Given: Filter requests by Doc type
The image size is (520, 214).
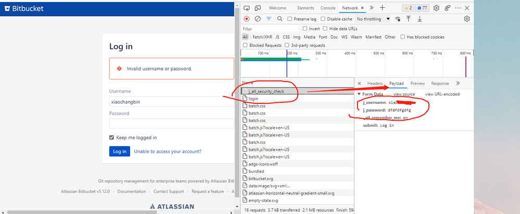Looking at the screenshot, I should point(334,37).
